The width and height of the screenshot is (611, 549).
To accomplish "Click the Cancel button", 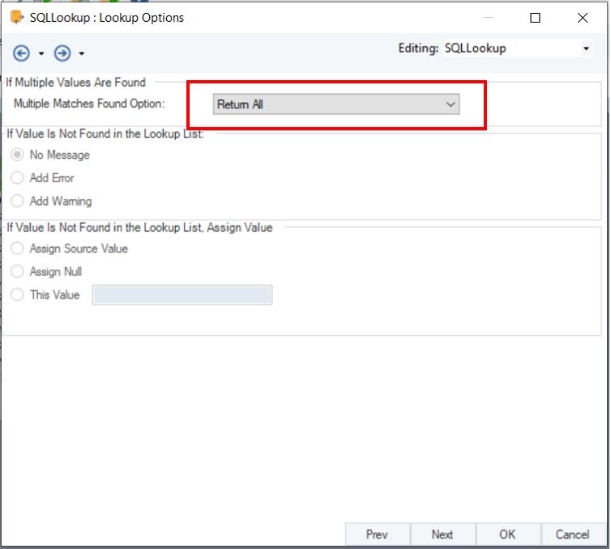I will [x=572, y=534].
